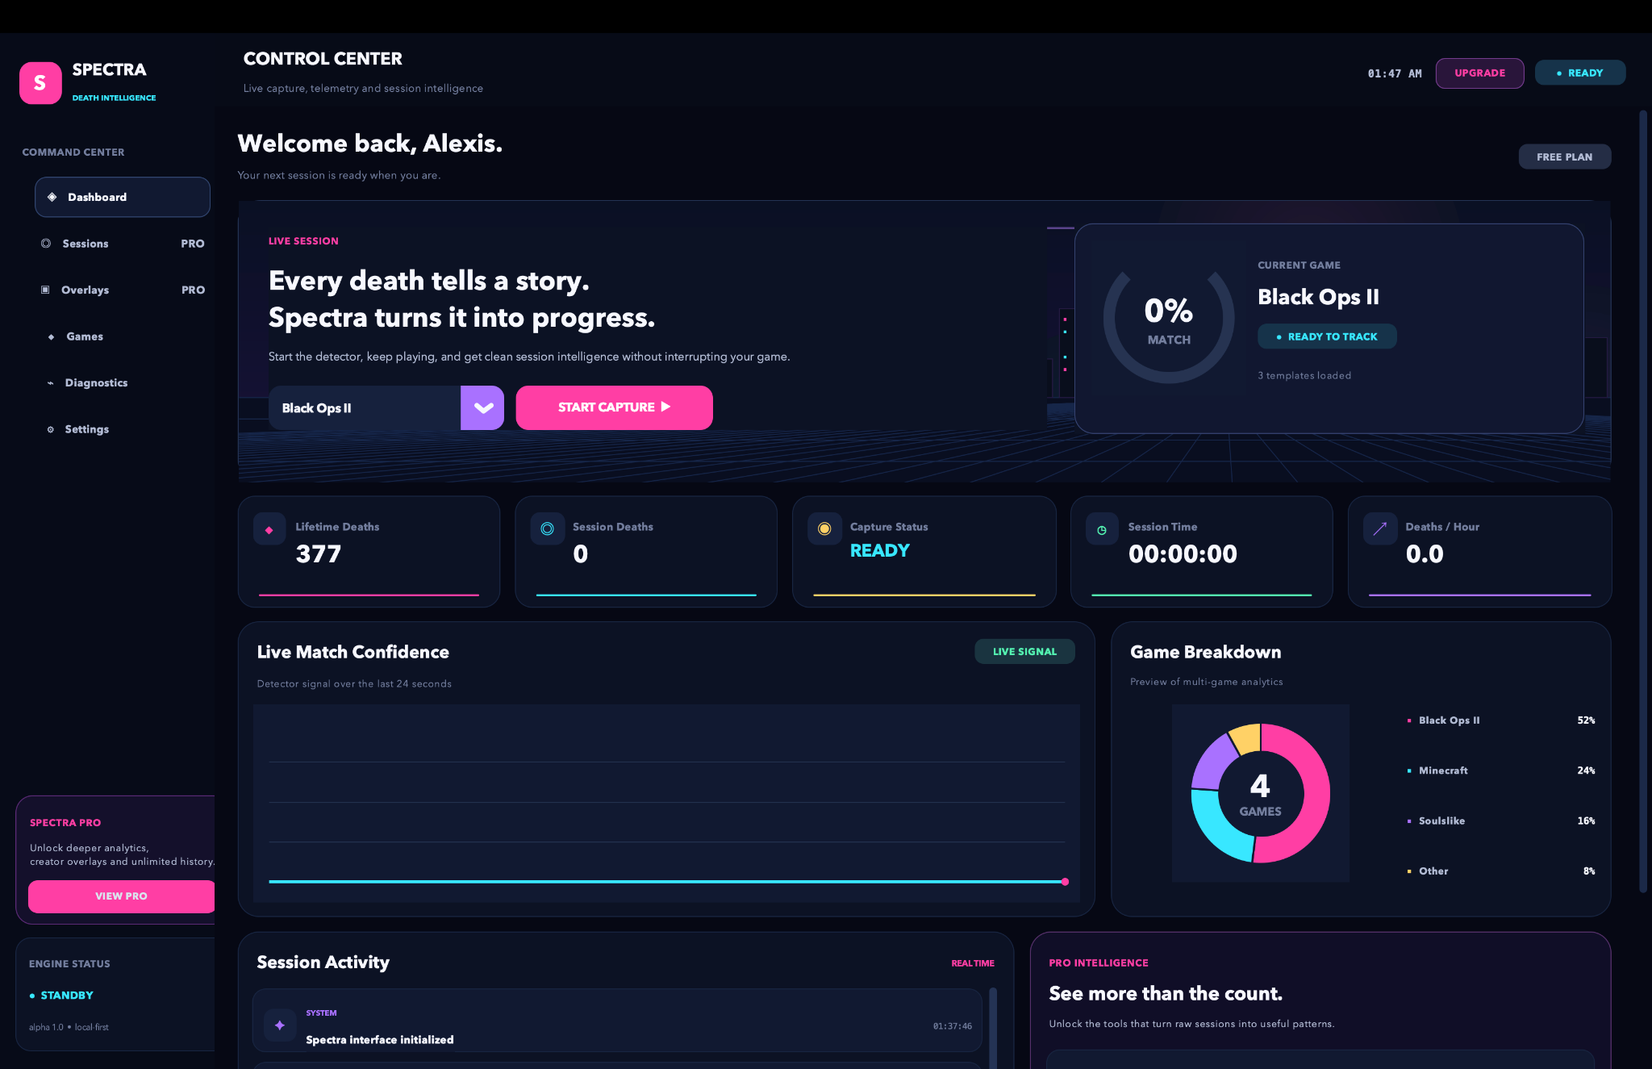Click the Lifetime Deaths pink diamond icon
The image size is (1652, 1069).
269,530
